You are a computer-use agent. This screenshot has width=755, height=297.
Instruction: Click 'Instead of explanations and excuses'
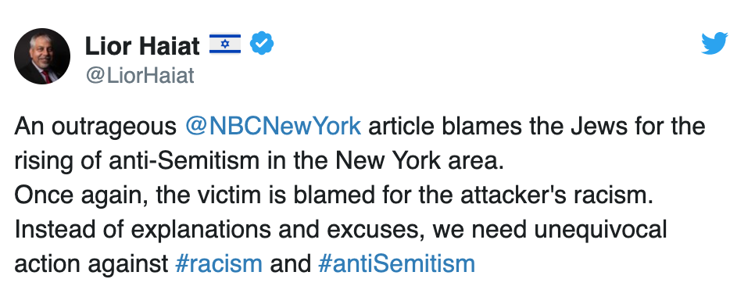coord(220,230)
